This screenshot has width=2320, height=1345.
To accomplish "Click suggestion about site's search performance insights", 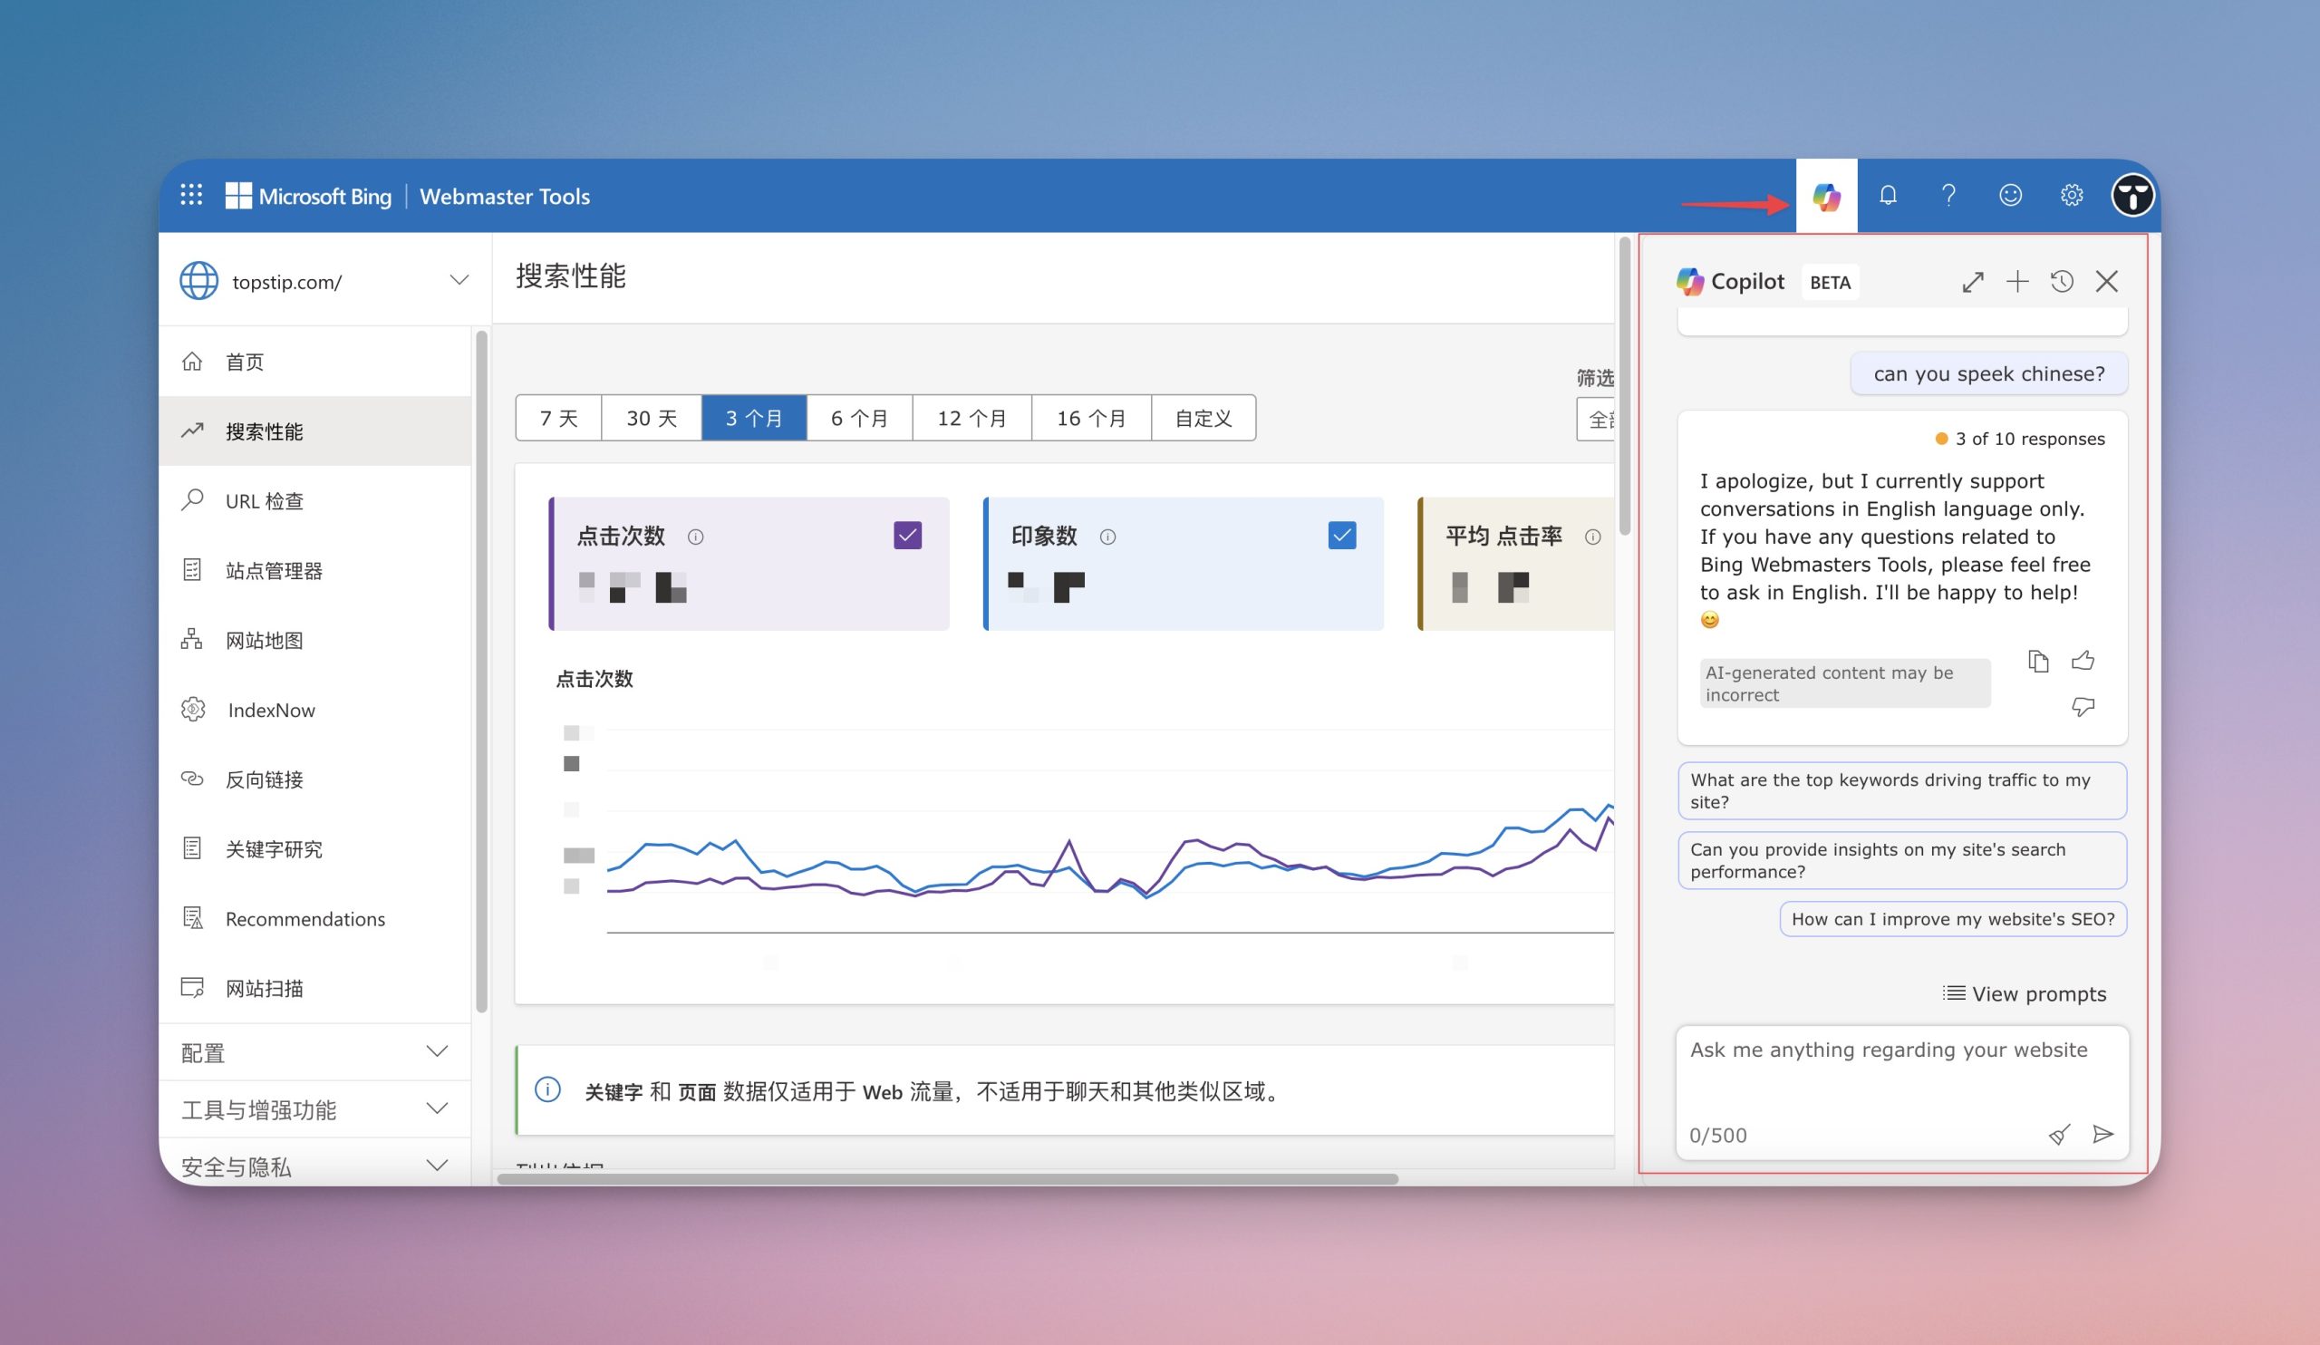I will 1902,860.
